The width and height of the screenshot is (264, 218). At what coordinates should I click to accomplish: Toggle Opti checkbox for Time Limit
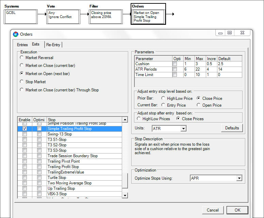[x=175, y=75]
